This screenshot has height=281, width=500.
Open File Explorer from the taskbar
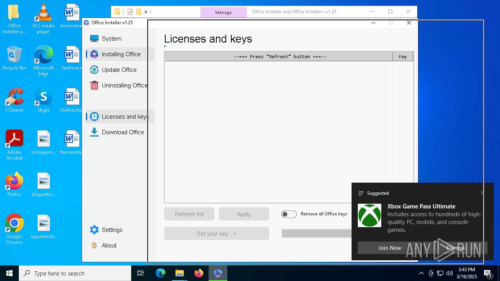[x=179, y=273]
